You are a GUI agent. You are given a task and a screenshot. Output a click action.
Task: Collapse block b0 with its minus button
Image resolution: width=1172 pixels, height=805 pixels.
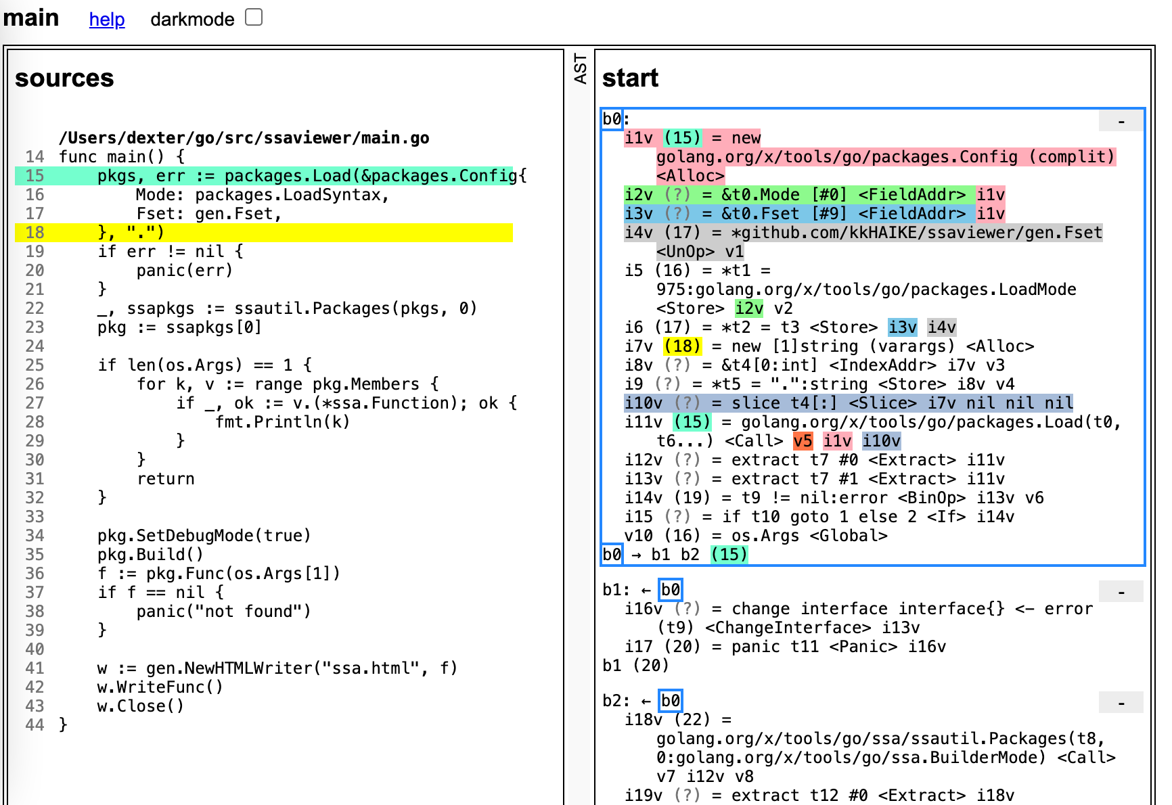click(x=1121, y=121)
